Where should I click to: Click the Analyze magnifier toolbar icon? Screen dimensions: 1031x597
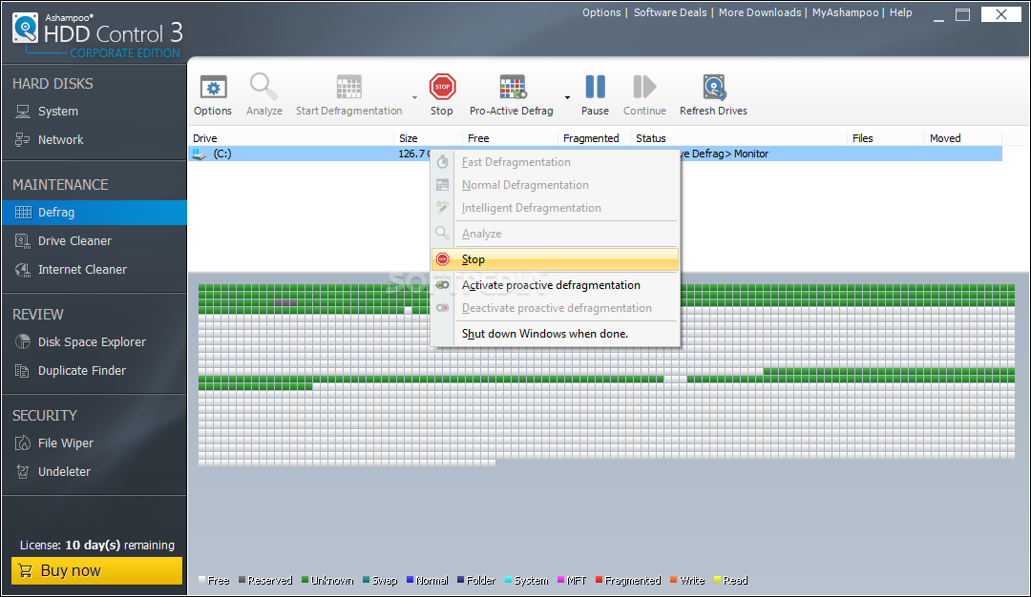(263, 87)
